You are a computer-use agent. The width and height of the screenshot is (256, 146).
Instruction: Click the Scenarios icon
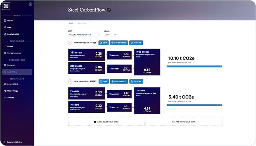click(5, 65)
